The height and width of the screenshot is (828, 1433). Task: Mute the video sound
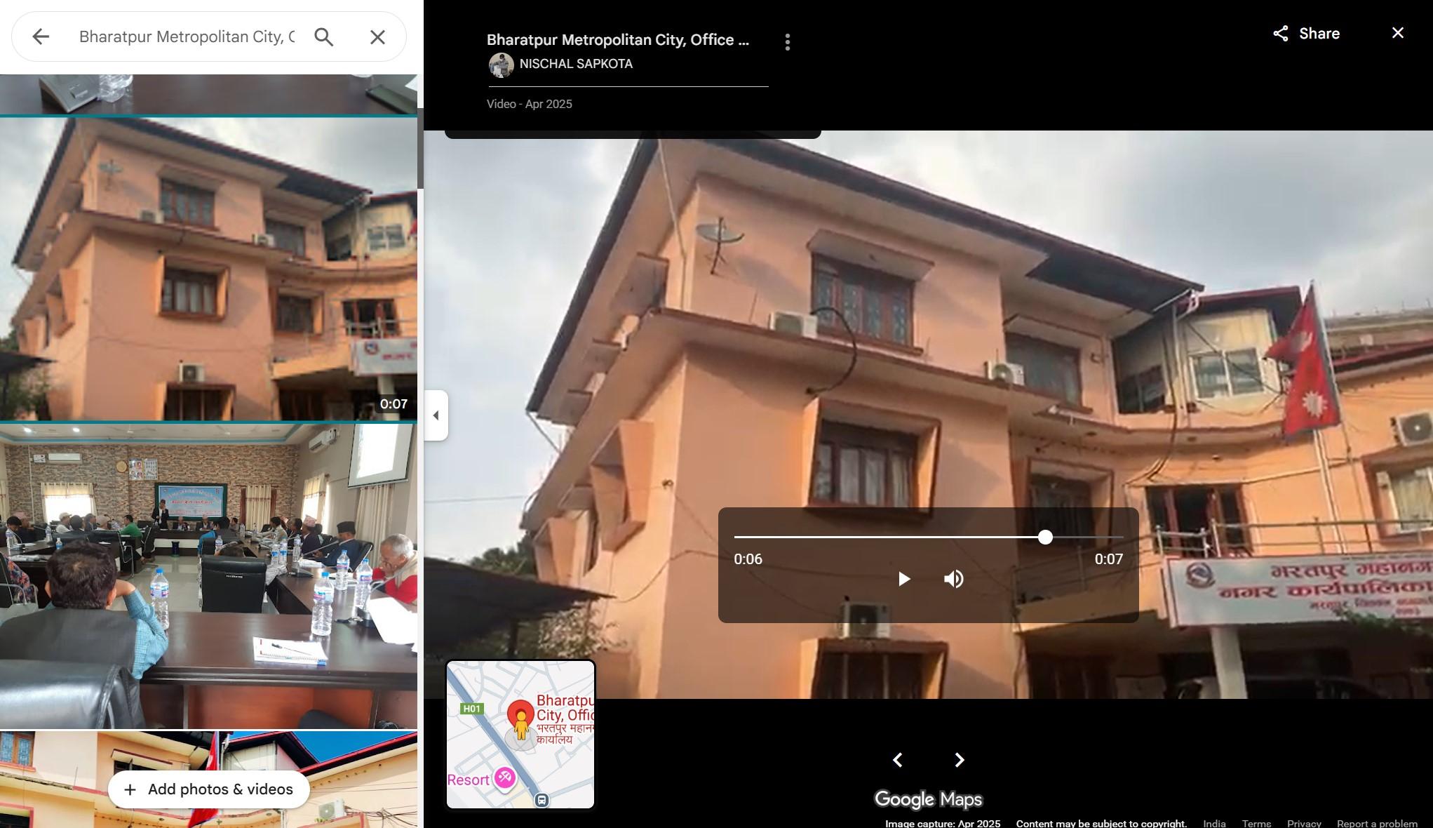953,579
